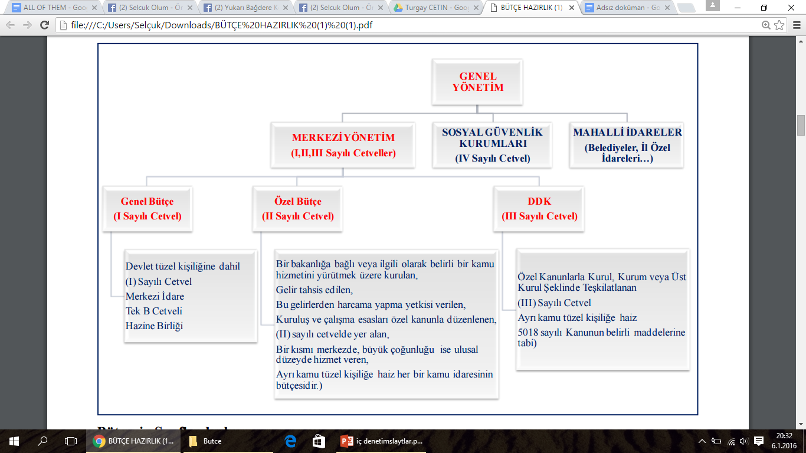Click the scrollbar up arrow

tap(801, 41)
